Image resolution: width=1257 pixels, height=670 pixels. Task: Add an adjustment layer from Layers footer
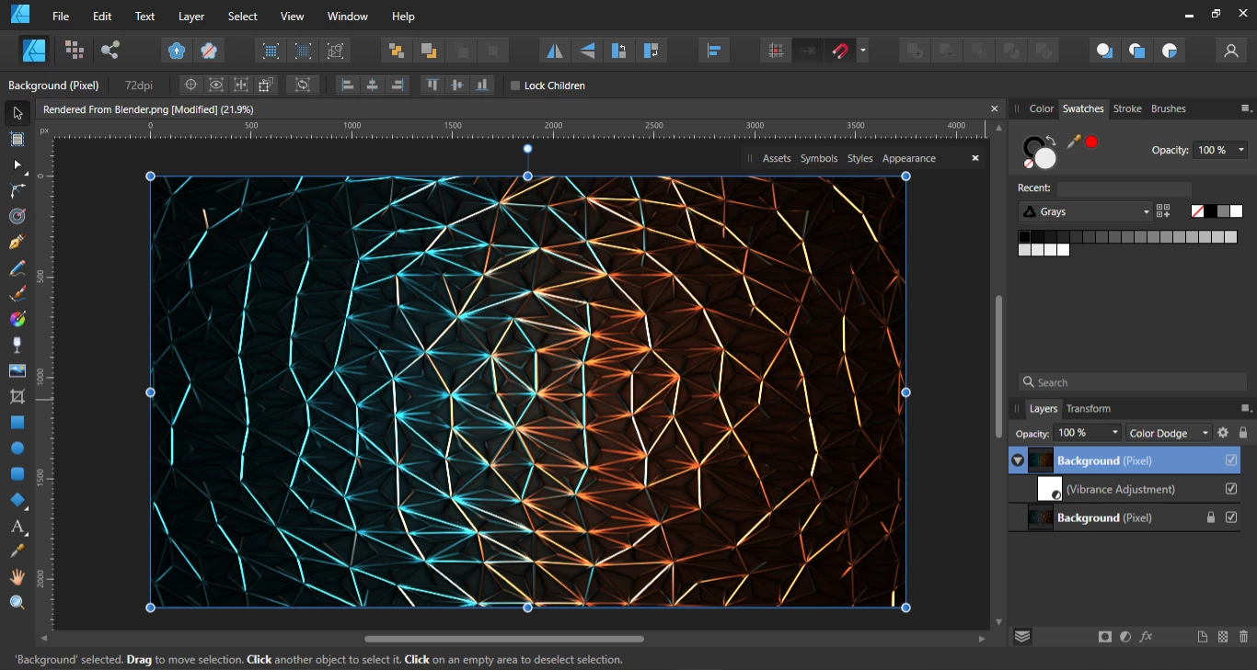(x=1125, y=637)
